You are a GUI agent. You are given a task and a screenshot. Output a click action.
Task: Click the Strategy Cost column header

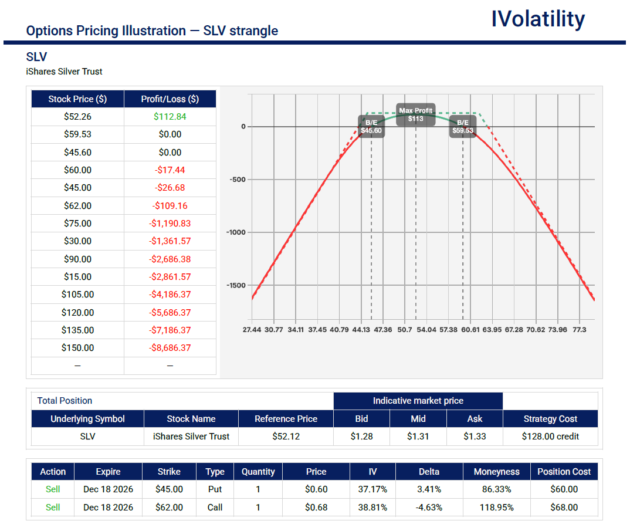[550, 419]
